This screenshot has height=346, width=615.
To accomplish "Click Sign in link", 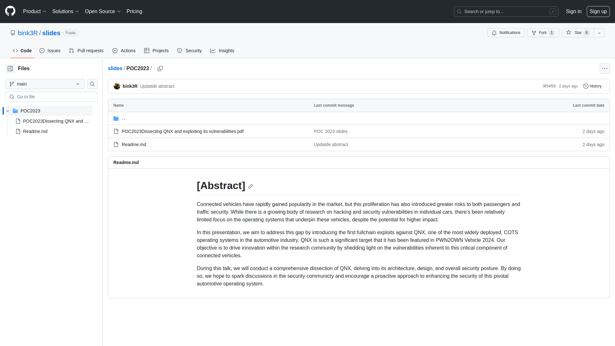I will 573,12.
